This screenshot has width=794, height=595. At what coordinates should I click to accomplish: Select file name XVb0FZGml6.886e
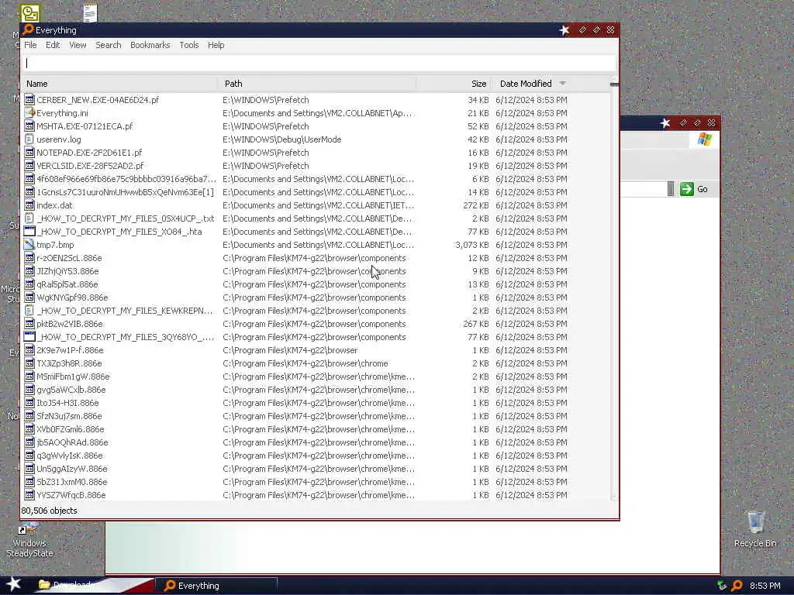point(71,429)
